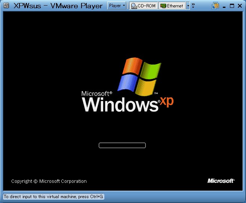
Task: Minimize the VMware Player window
Action: 225,6
